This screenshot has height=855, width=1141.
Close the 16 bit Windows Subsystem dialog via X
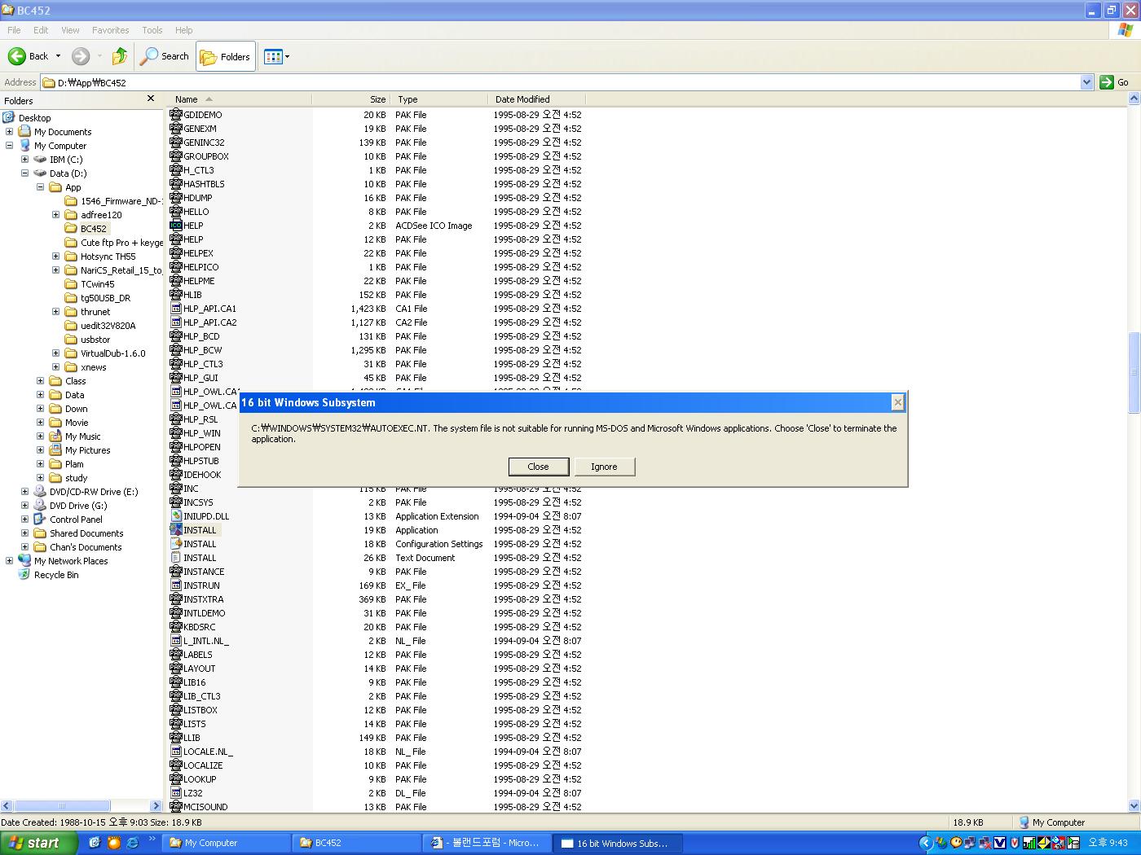click(897, 402)
